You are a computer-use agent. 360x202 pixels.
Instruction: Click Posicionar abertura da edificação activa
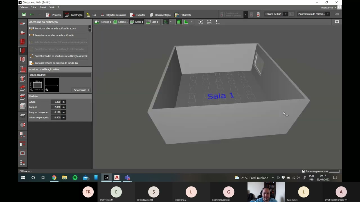(55, 28)
